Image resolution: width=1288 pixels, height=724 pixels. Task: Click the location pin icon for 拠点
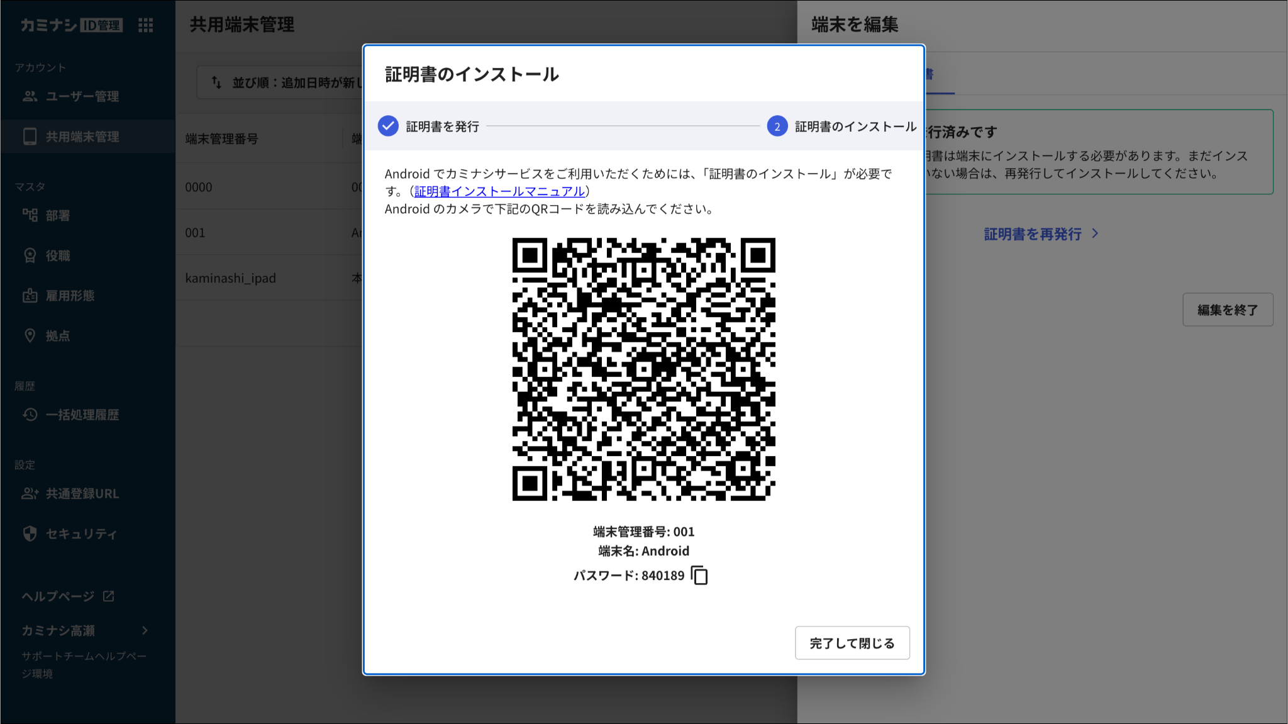(x=30, y=335)
